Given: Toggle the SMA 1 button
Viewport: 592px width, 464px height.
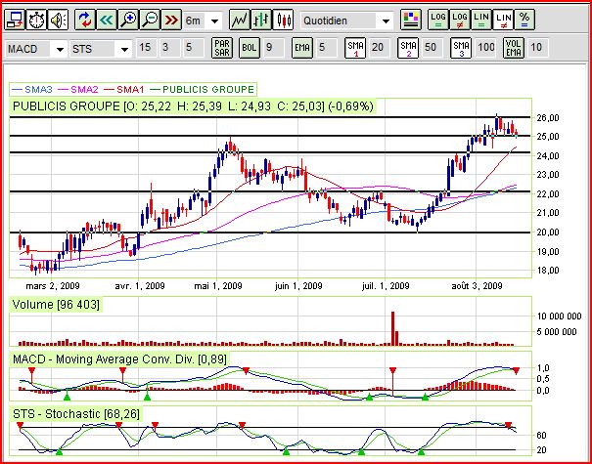Looking at the screenshot, I should 355,48.
